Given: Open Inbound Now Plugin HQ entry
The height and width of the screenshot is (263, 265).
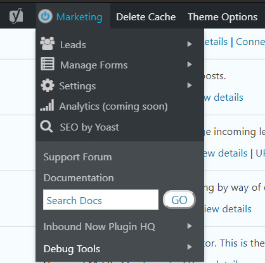Looking at the screenshot, I should click(100, 227).
